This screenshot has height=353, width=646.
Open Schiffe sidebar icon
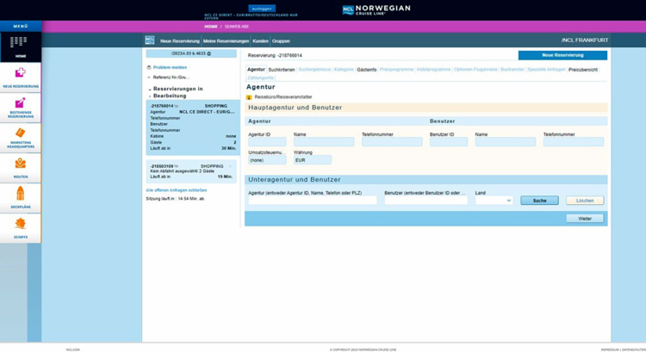pos(20,224)
